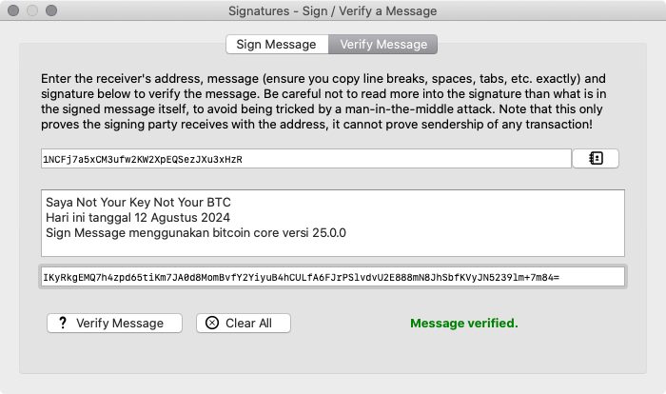The image size is (666, 394).
Task: Place cursor in line 'Hari ini tanggal 12 Agustus 2024'
Action: point(138,218)
